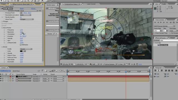
Task: Toggle loop option in Time Controls
Action: click(174, 22)
